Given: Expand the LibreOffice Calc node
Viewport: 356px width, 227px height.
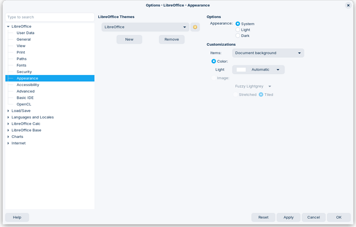Looking at the screenshot, I should pos(8,124).
